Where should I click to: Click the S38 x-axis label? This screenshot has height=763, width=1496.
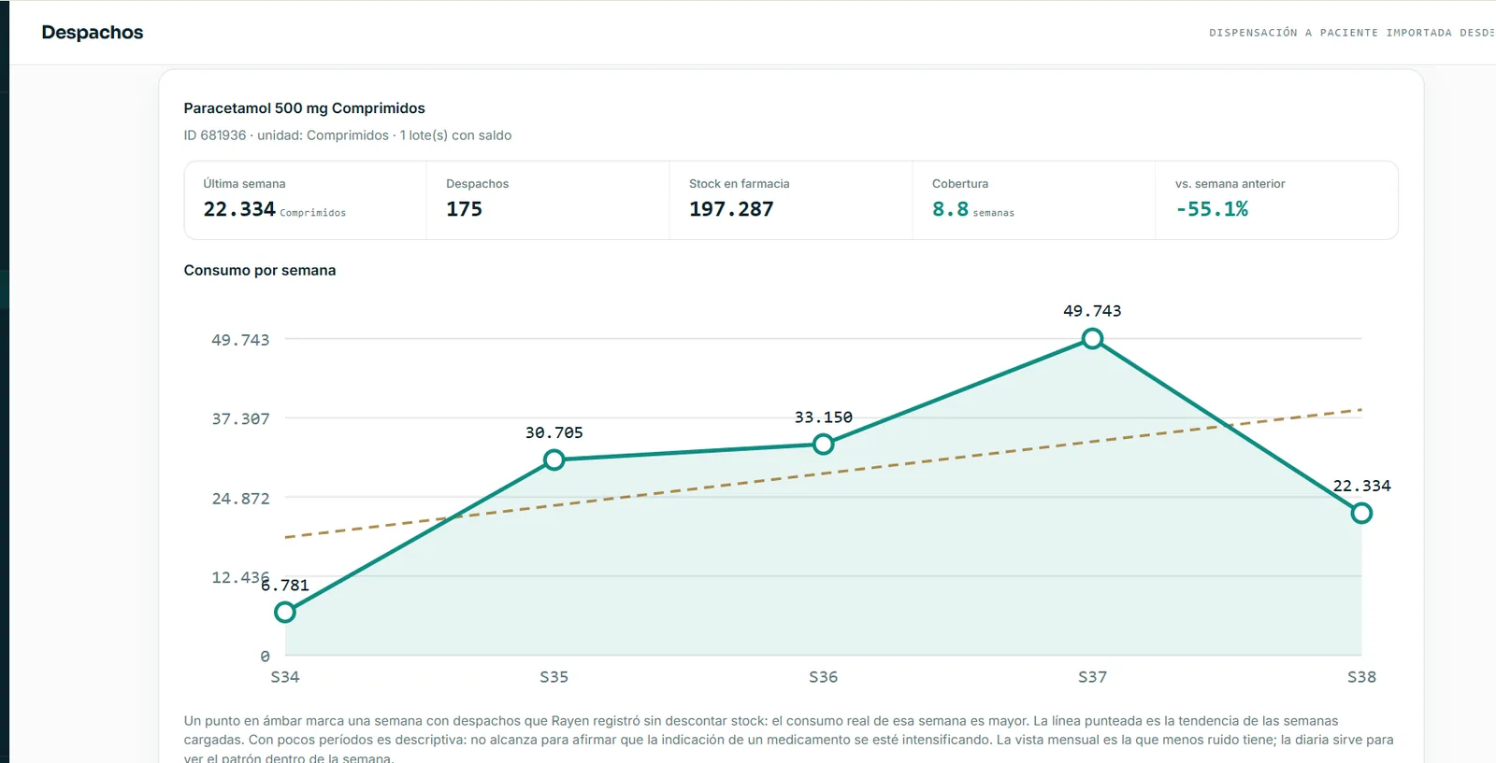tap(1361, 677)
